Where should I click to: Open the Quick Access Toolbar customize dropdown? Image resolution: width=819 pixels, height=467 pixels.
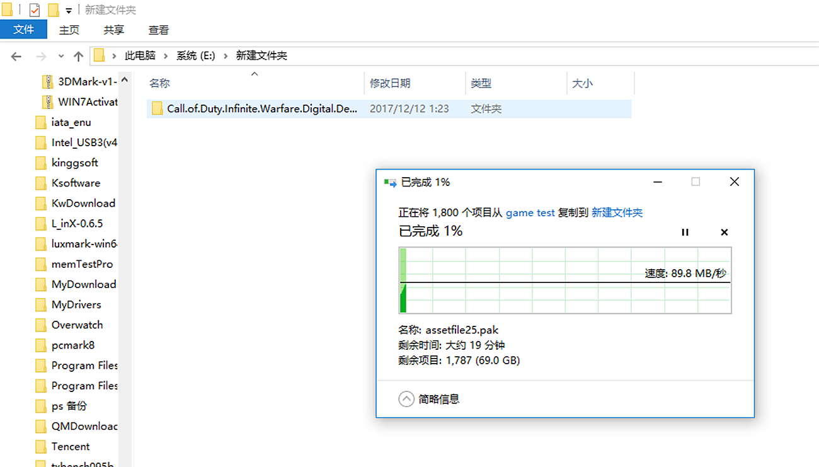pos(68,9)
